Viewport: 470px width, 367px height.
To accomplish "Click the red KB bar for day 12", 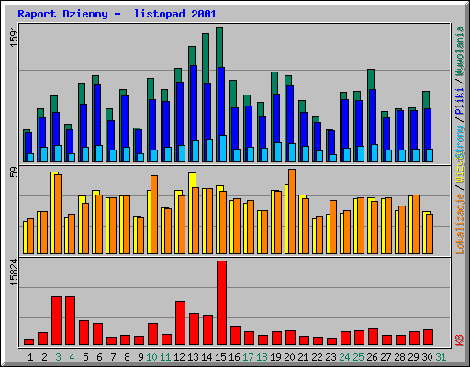I will (x=181, y=323).
